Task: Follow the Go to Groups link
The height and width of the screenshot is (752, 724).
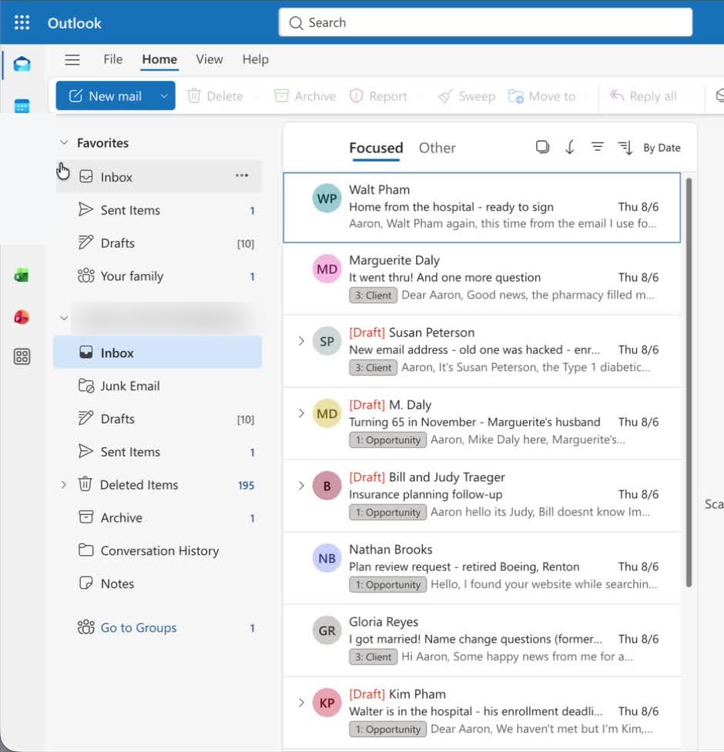Action: (138, 628)
